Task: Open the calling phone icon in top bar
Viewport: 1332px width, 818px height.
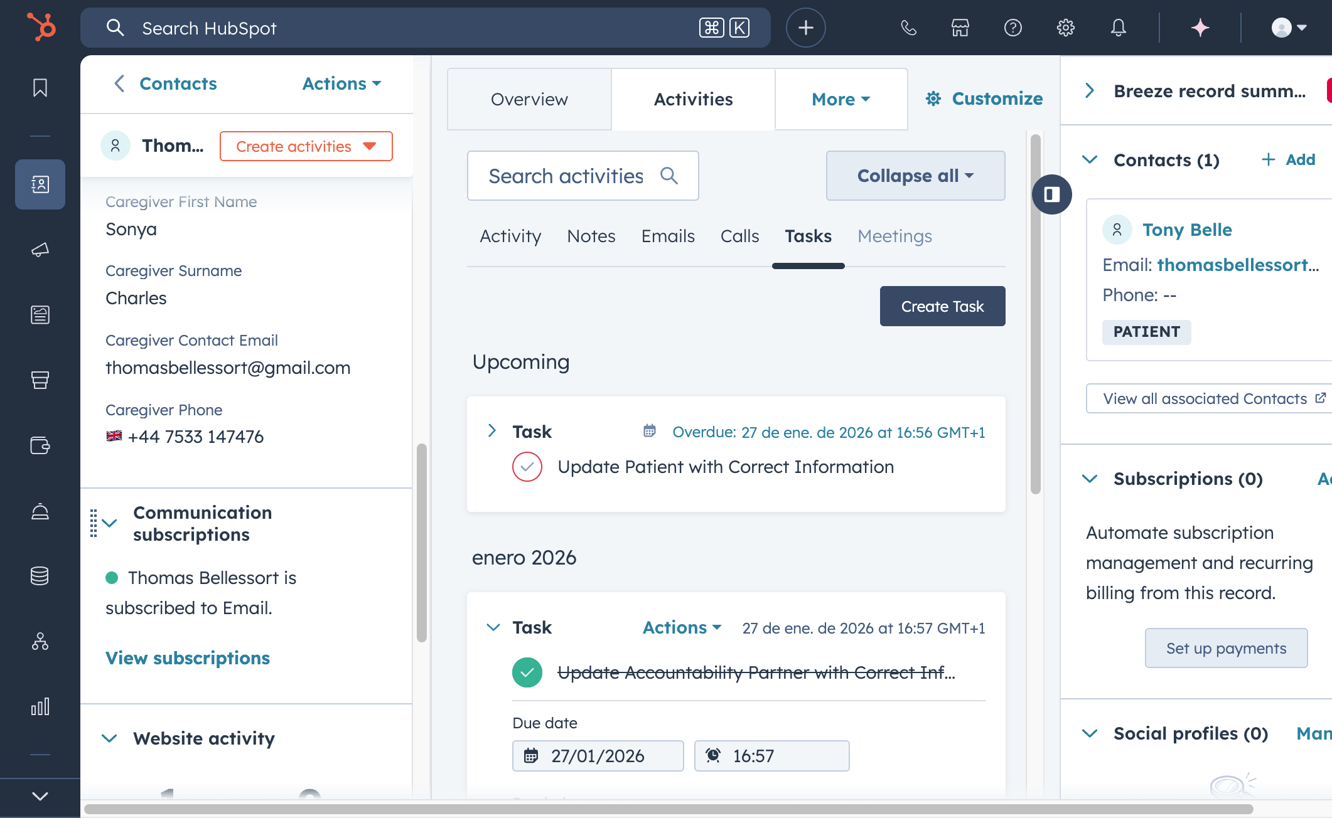Action: click(908, 28)
